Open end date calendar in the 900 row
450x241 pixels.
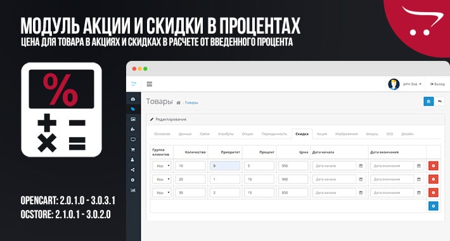[419, 179]
